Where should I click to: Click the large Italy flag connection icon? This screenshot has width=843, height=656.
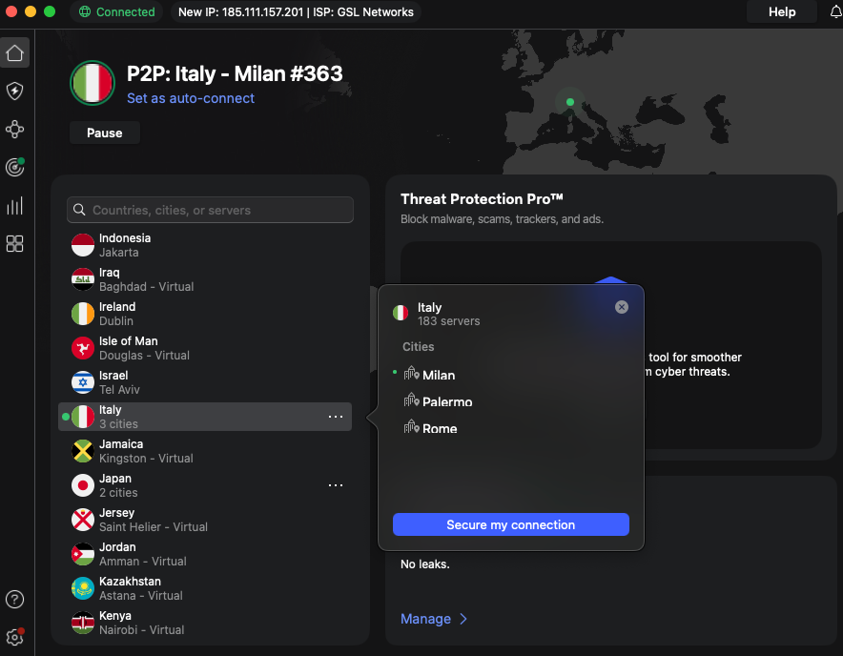[93, 83]
